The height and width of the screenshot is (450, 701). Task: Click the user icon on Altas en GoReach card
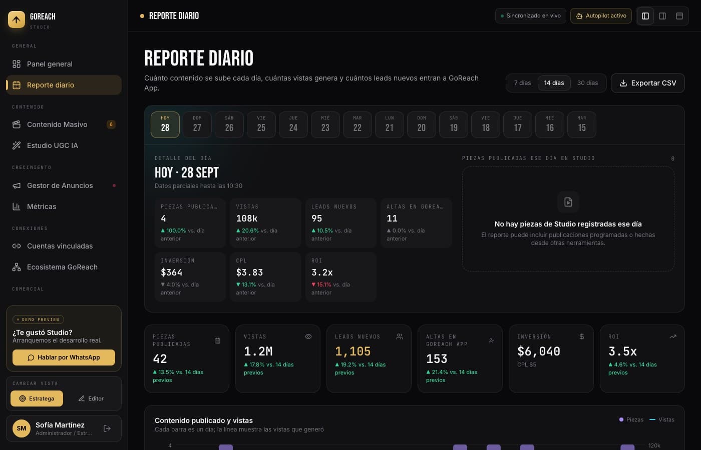(x=491, y=340)
